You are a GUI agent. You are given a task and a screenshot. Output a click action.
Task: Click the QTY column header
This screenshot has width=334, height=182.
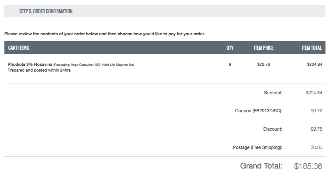point(230,48)
